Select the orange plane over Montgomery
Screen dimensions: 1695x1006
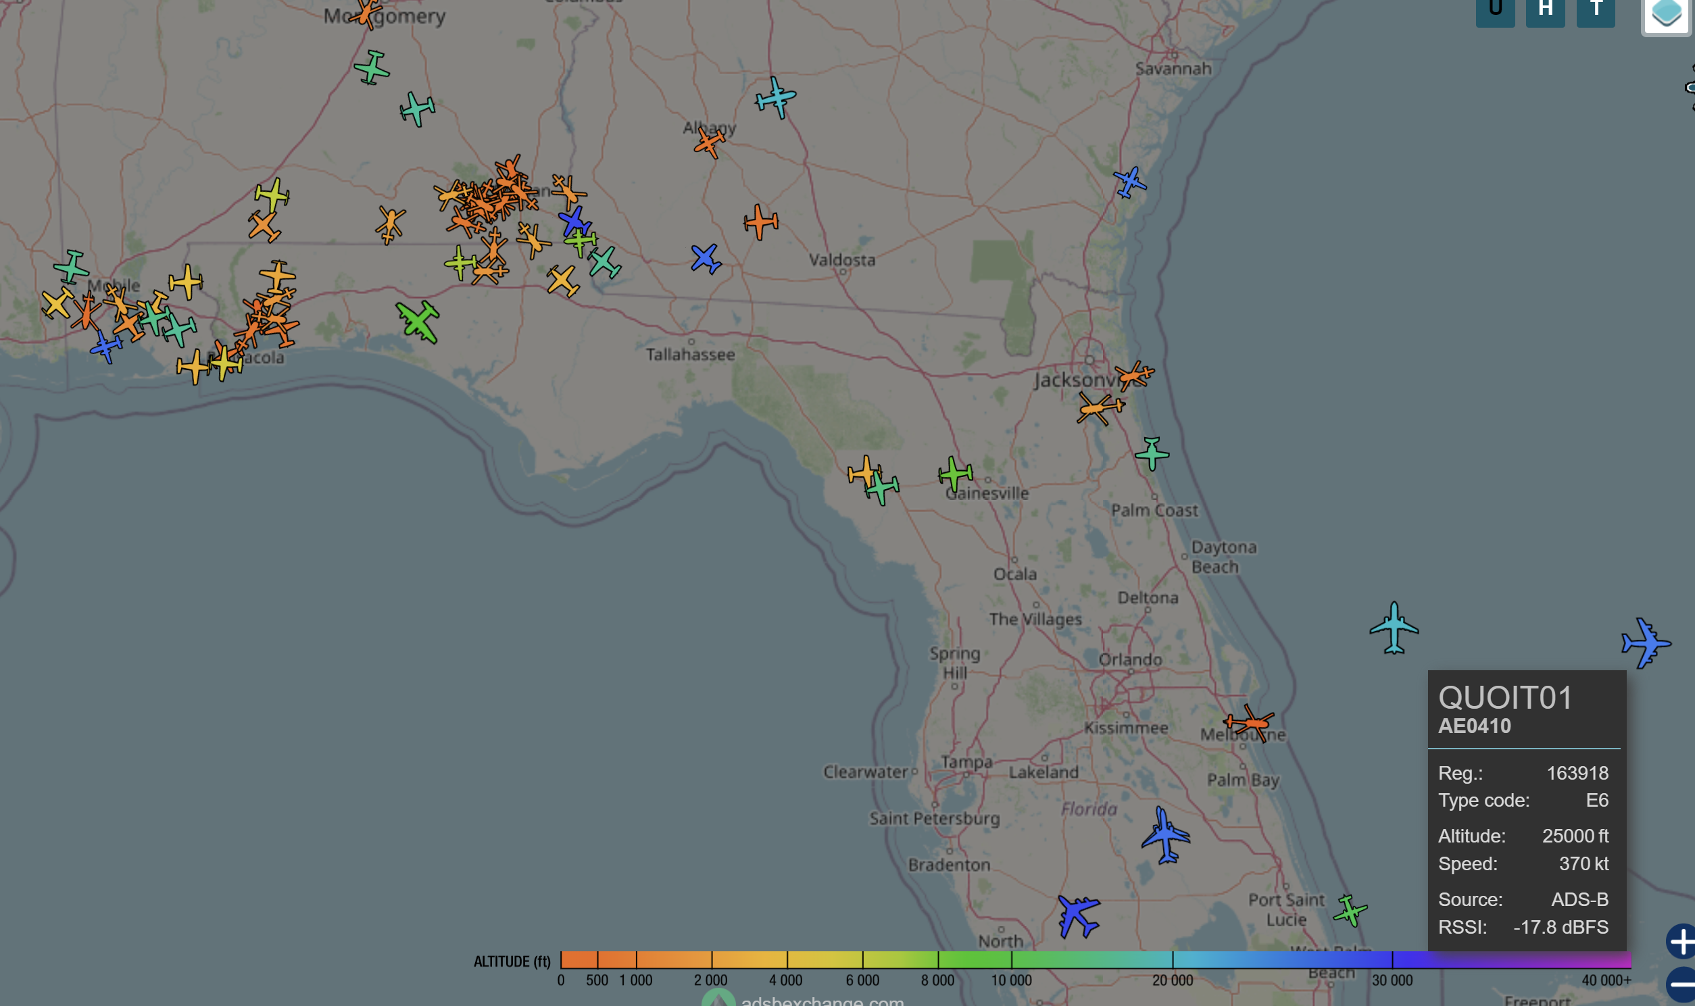(x=366, y=14)
